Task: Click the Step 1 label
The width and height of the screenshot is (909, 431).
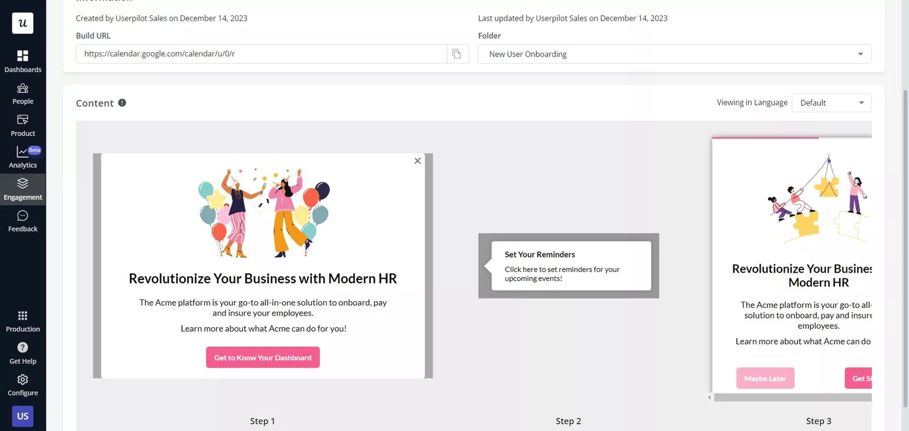Action: pos(262,421)
